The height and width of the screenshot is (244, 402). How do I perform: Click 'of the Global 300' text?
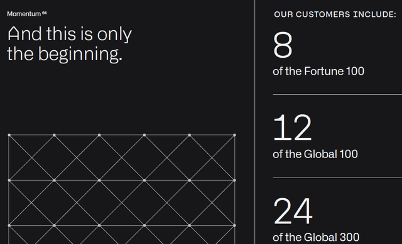click(x=316, y=237)
